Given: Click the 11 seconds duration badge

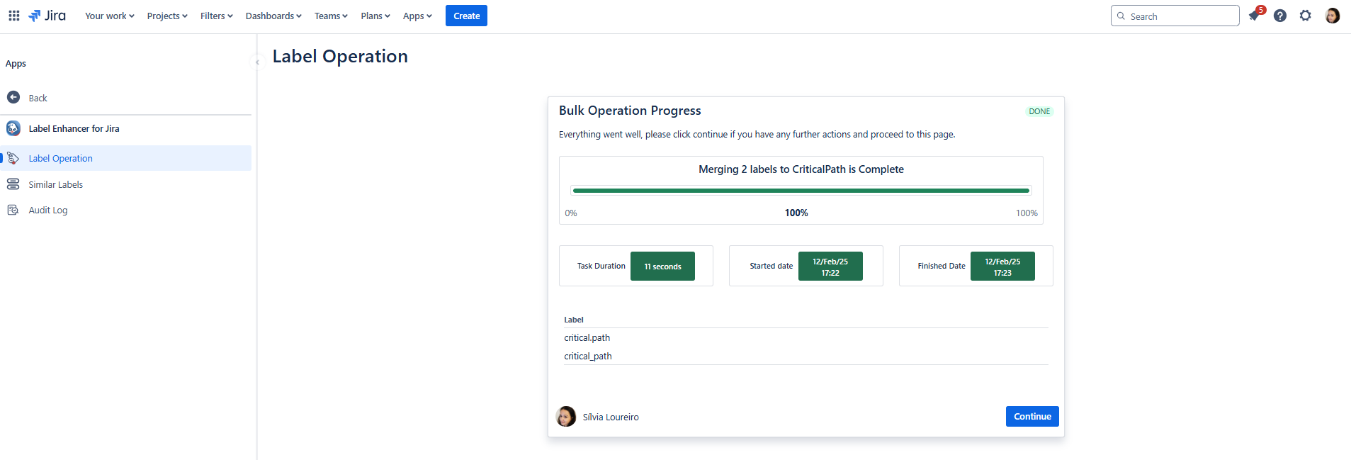Looking at the screenshot, I should coord(662,267).
